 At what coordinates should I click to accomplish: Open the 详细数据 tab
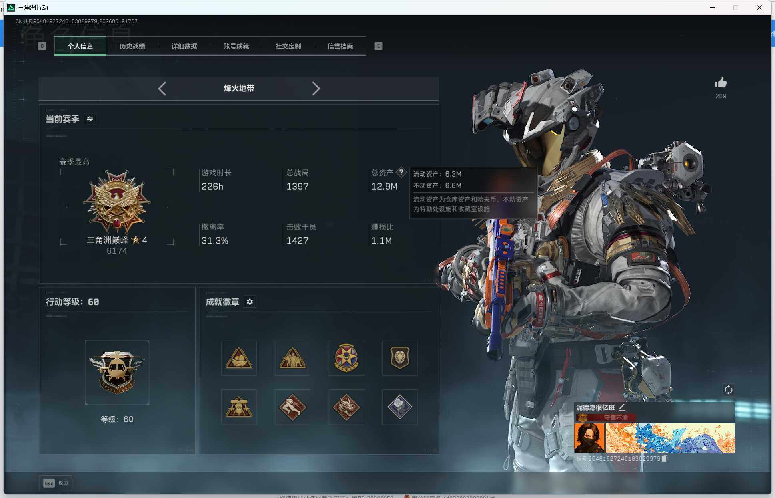[x=184, y=46]
